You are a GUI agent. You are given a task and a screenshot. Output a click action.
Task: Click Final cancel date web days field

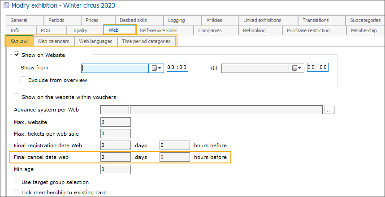[x=116, y=157]
